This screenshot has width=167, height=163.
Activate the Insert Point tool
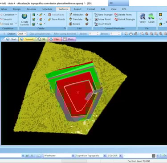click(103, 24)
